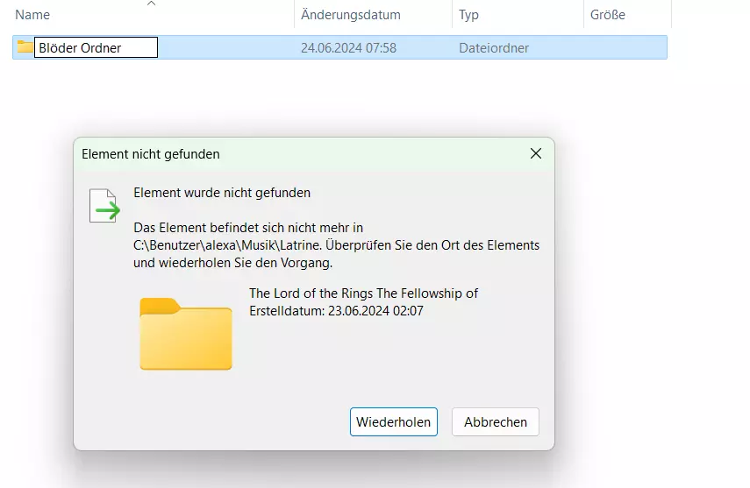Click the Wiederholen button
This screenshot has height=488, width=750.
394,421
